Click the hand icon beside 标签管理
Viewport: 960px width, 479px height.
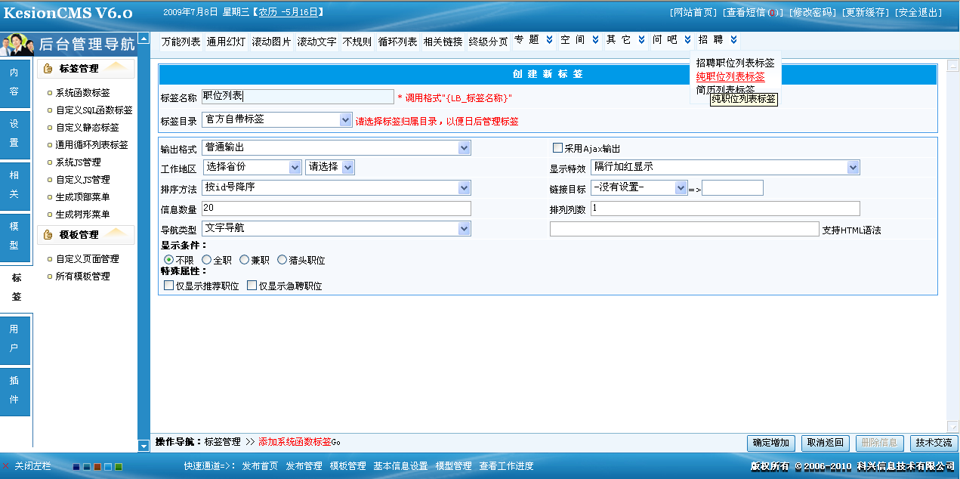(x=48, y=69)
